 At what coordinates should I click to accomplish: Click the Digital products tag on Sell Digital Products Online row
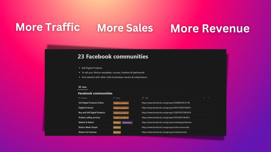coord(121,103)
